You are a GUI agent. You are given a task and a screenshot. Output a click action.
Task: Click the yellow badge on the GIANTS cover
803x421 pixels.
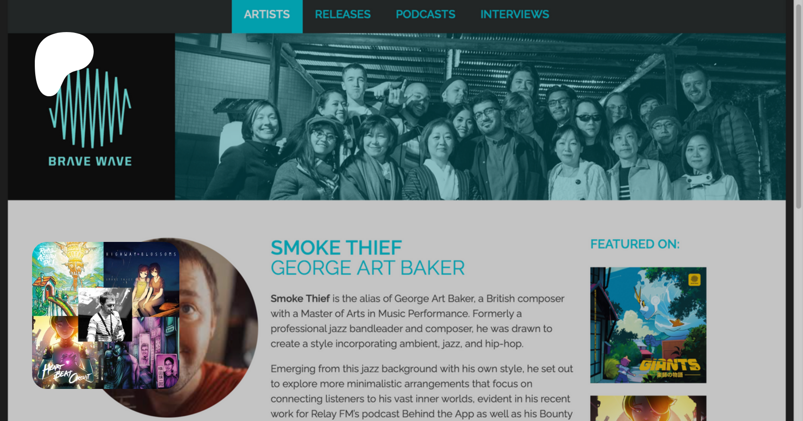tap(695, 279)
